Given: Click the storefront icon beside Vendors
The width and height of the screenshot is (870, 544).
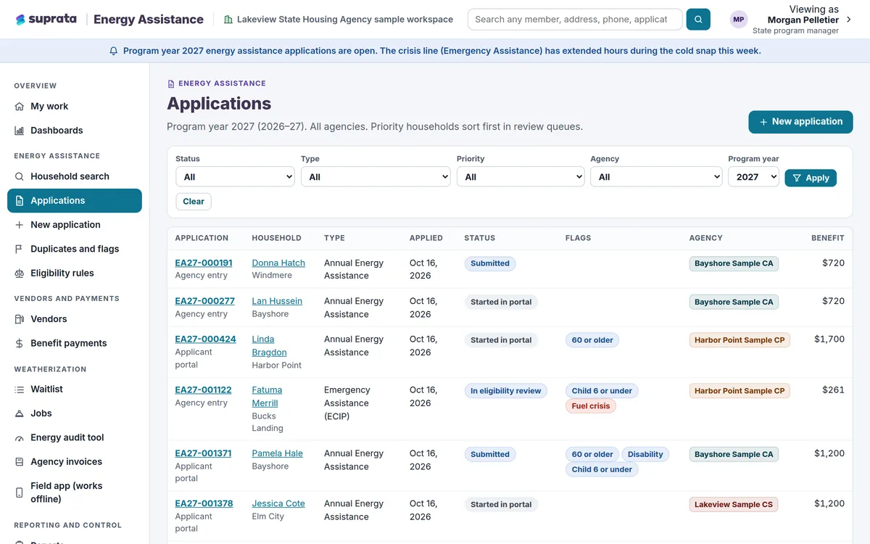Looking at the screenshot, I should 20,319.
